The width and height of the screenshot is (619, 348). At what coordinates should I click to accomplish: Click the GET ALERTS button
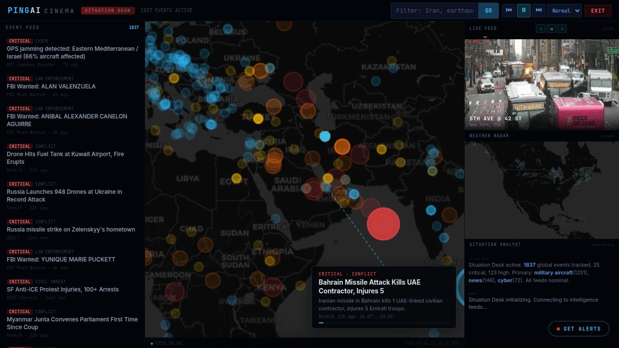579,329
